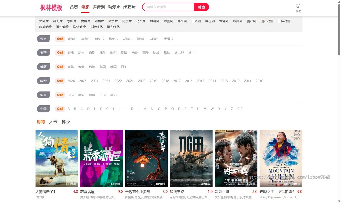Open the 殊死一搏 movie poster
The image size is (341, 203).
236,158
